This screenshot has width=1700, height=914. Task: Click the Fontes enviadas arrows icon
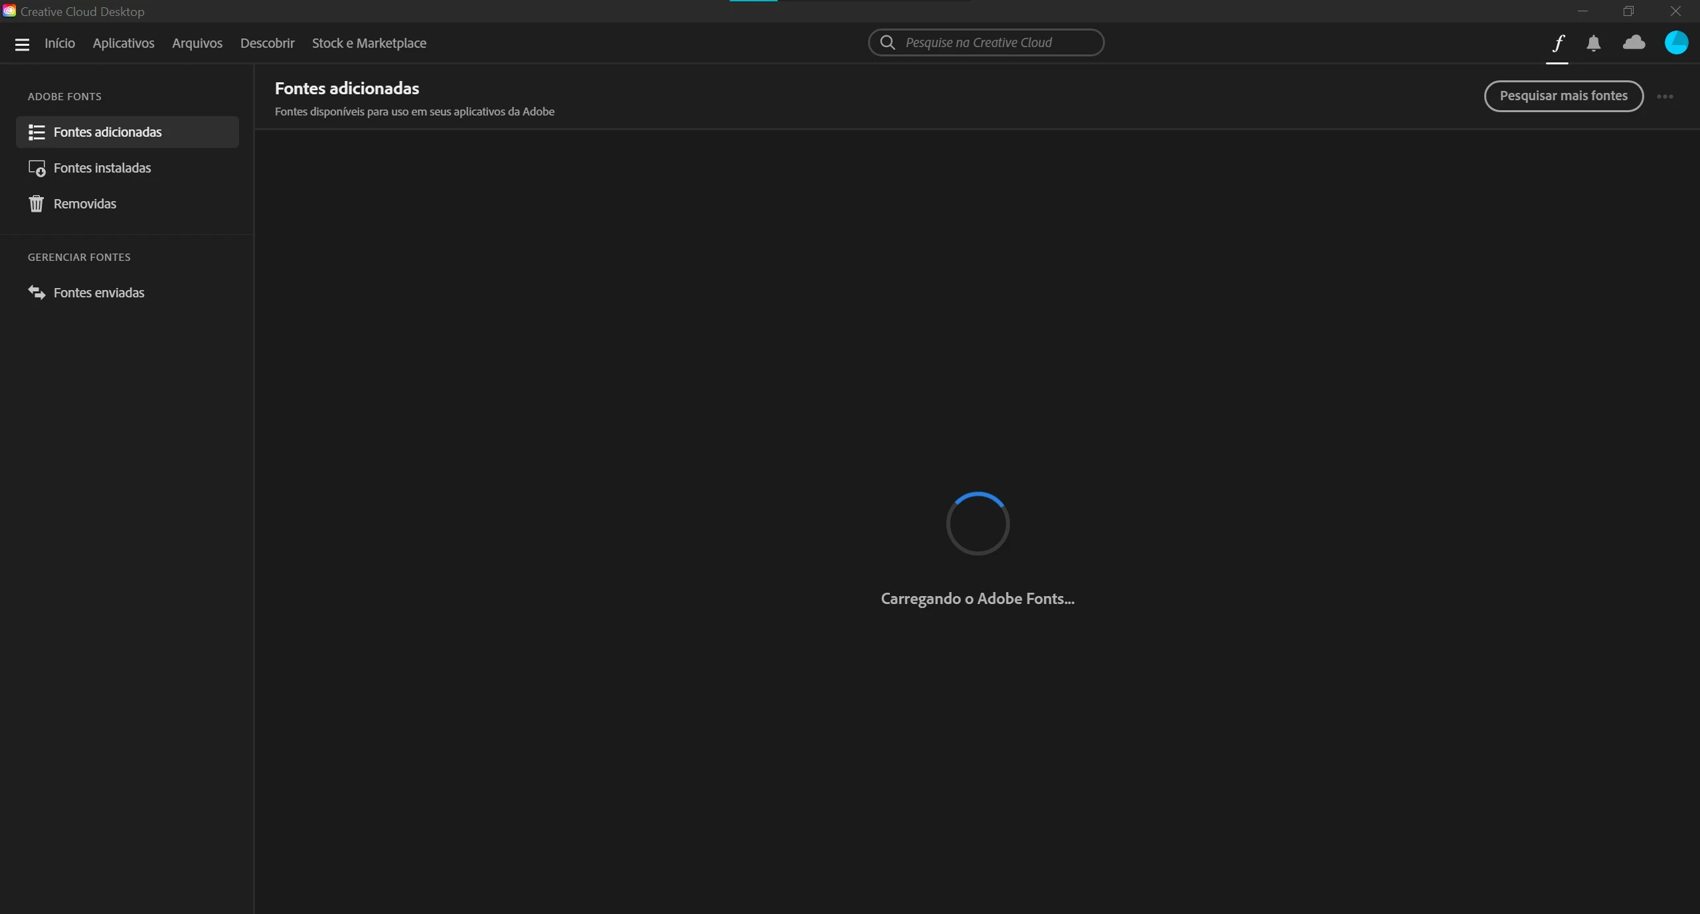[37, 293]
